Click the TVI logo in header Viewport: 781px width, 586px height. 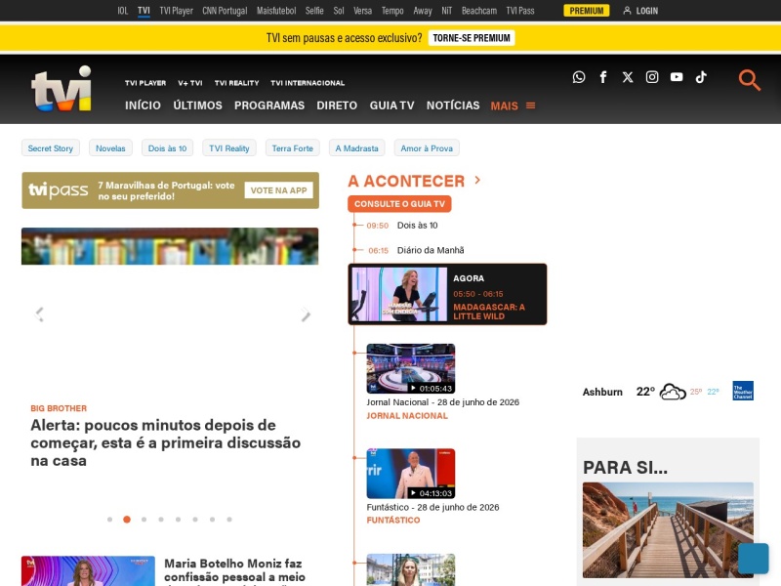62,89
